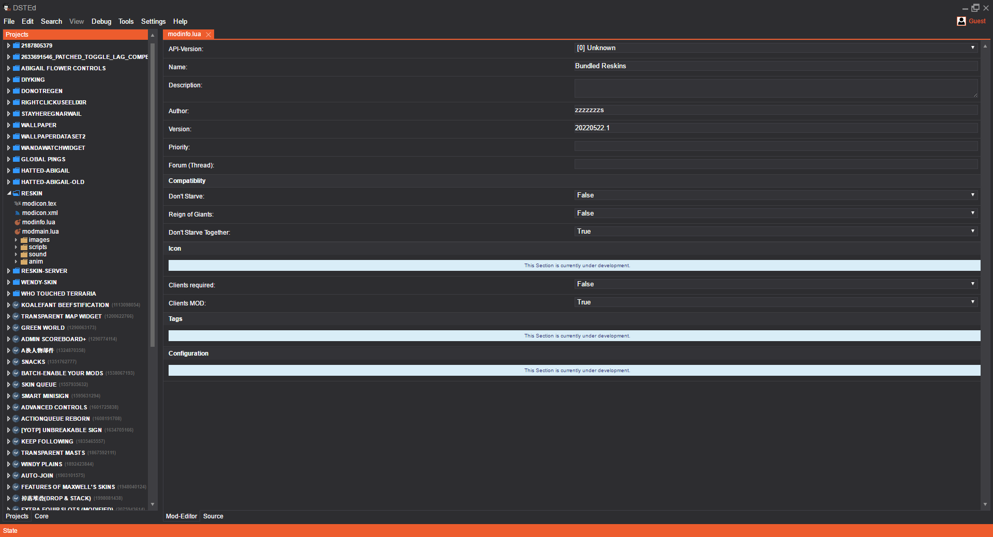Open the Clients required dropdown
The image size is (993, 537).
pos(776,284)
